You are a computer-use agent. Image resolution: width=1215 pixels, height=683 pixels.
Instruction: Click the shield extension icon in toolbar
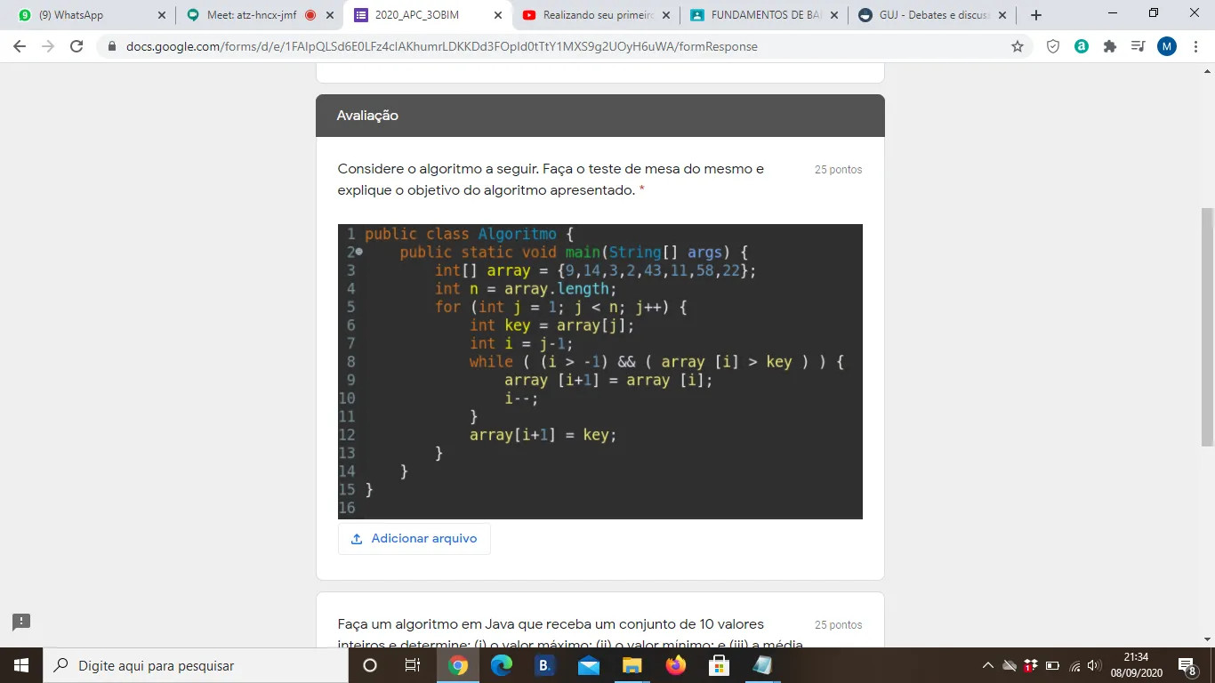click(1053, 46)
